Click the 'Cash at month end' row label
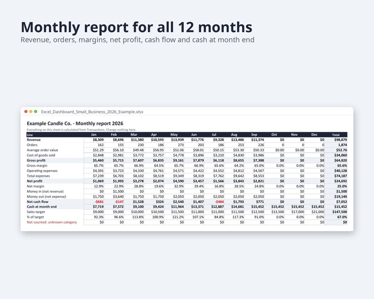 (41, 207)
